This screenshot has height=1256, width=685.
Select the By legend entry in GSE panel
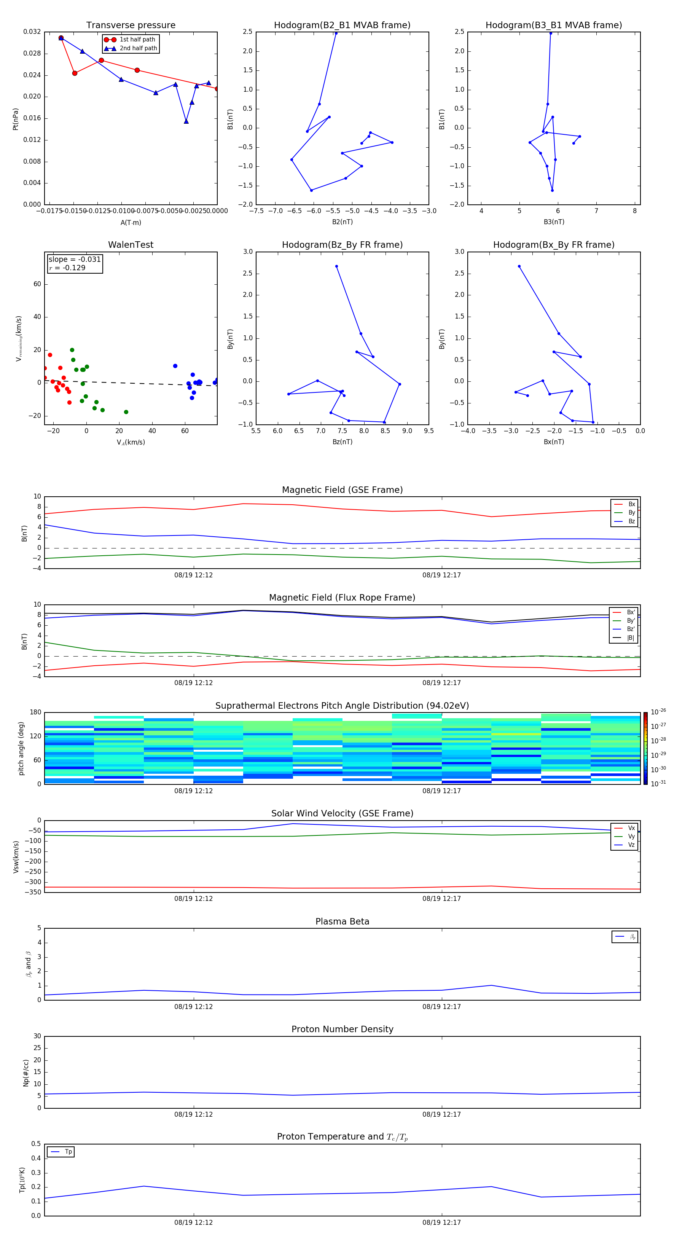pos(624,512)
